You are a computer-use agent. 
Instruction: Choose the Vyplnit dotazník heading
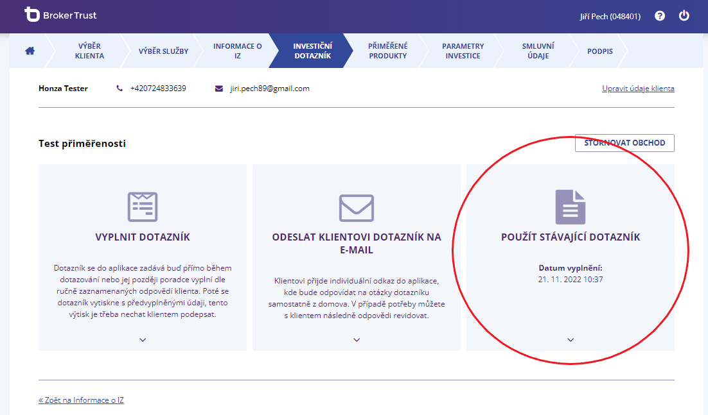coord(143,237)
